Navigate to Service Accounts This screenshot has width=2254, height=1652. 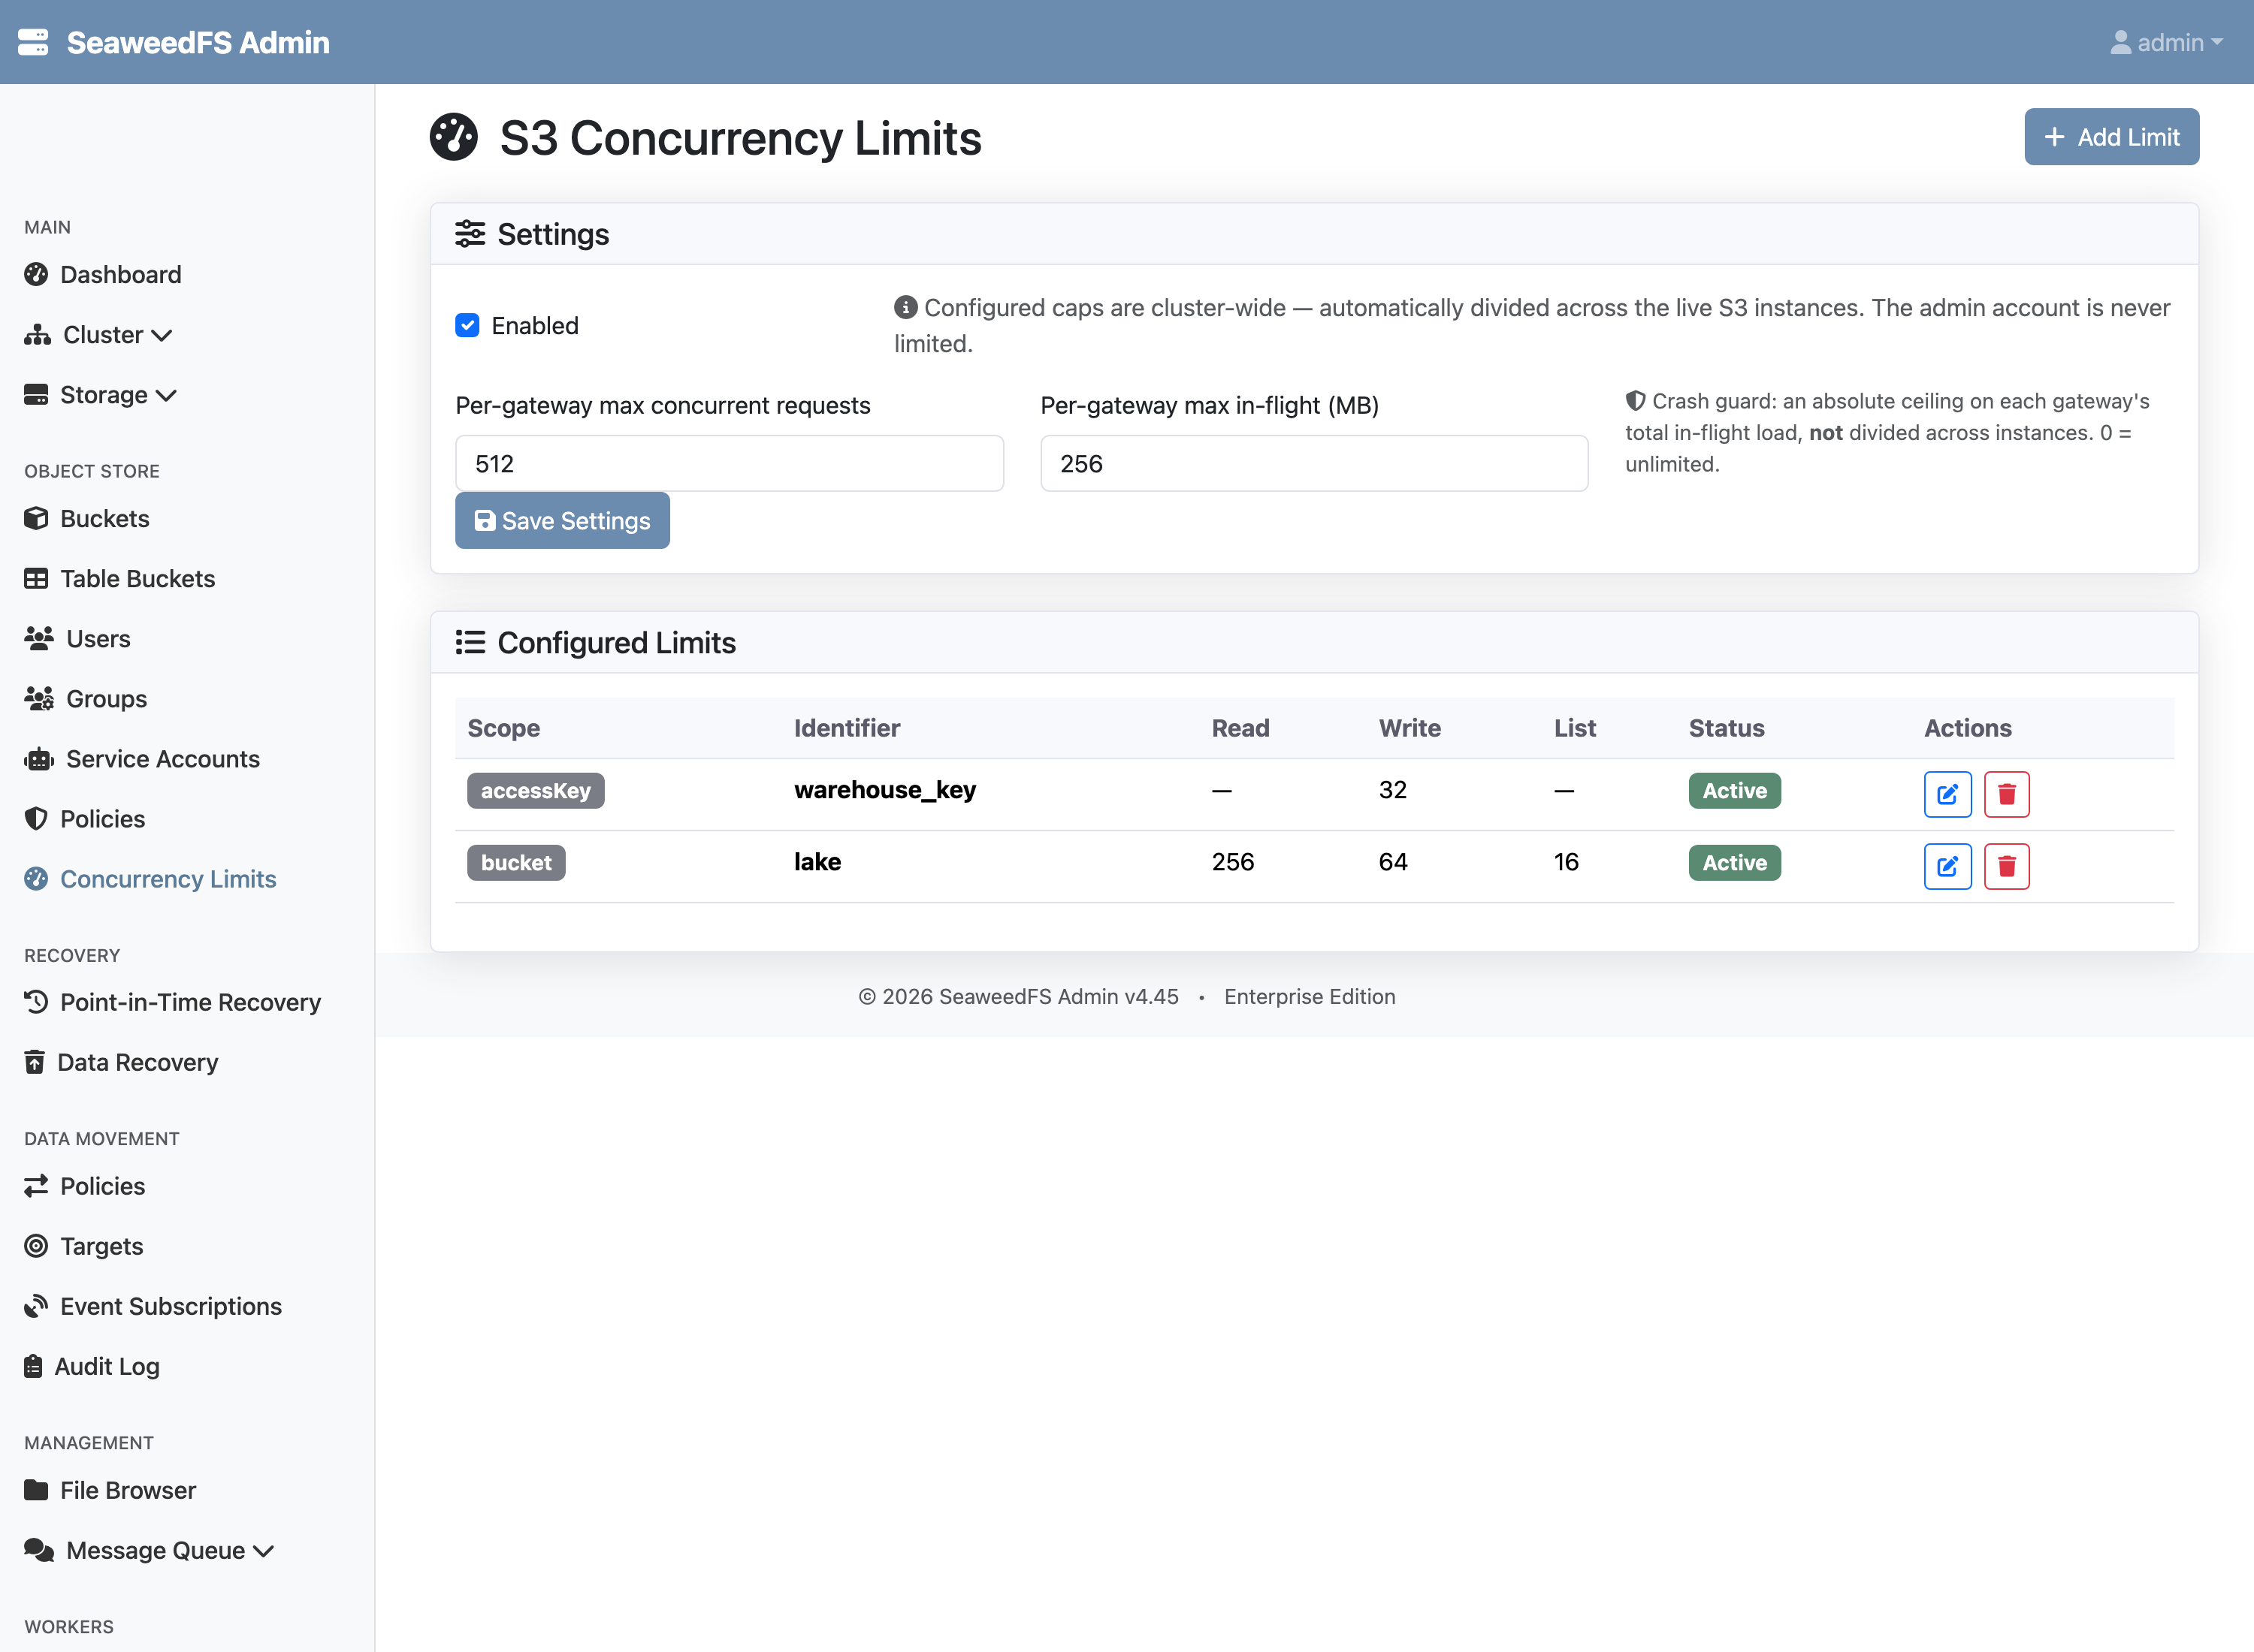(x=162, y=758)
